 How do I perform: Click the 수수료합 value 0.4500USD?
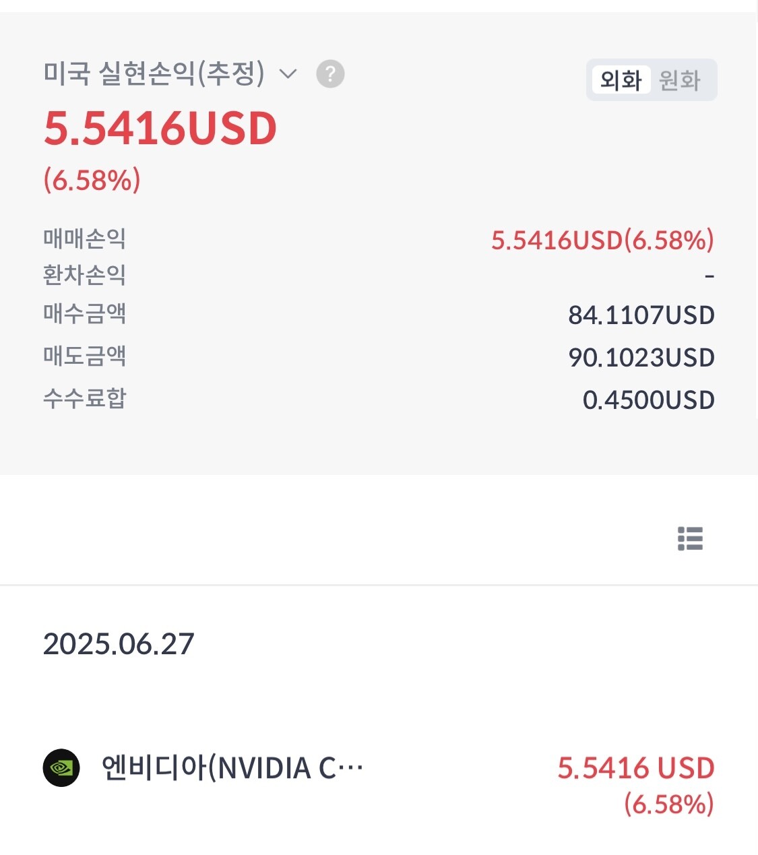[648, 400]
